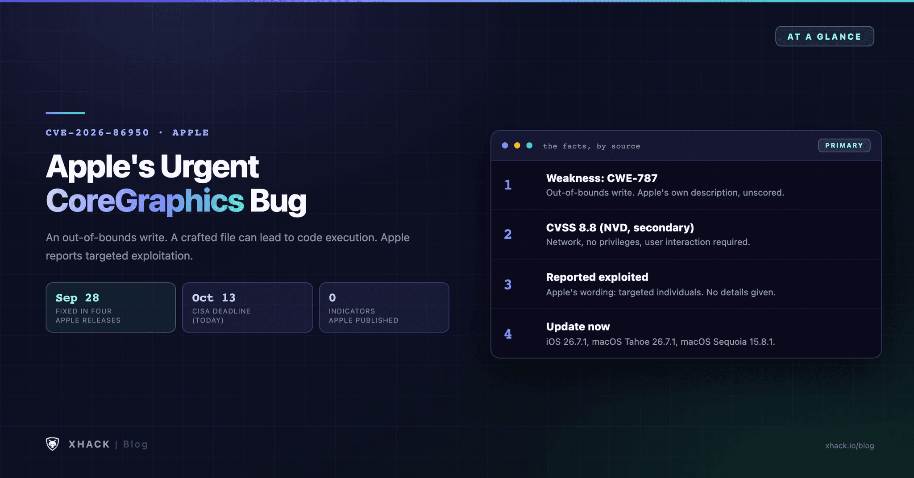Click 'Out-of-bounds write. Apple's own description' line
Image resolution: width=914 pixels, height=478 pixels.
point(665,193)
